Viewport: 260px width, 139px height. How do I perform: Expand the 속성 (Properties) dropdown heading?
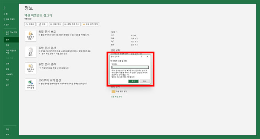114,32
